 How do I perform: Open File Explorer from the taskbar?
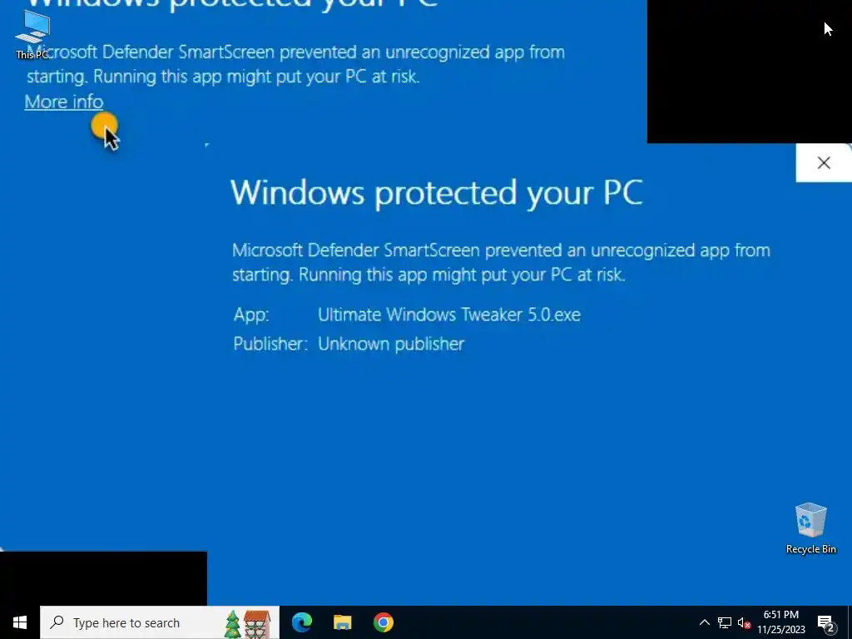click(x=342, y=622)
